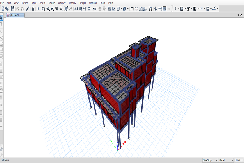
Task: Open the Assign menu
Action: (x=52, y=3)
